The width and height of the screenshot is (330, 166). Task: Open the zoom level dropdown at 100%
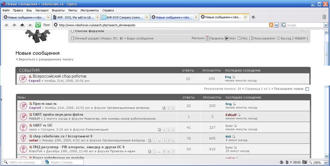[x=326, y=162]
